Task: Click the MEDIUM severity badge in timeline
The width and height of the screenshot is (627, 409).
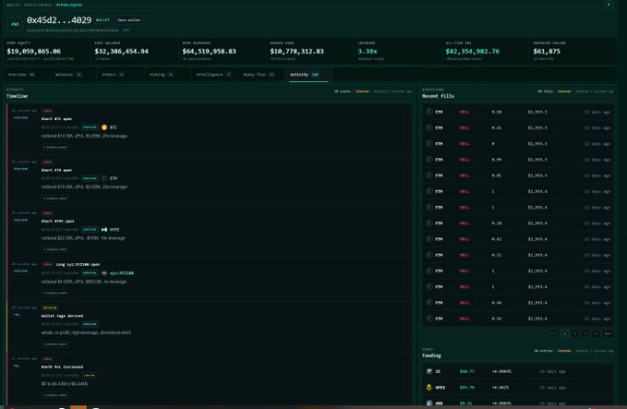Action: pyautogui.click(x=50, y=307)
